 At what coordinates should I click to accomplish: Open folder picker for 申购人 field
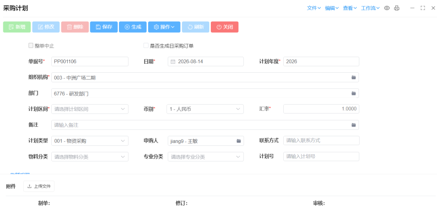(239, 141)
